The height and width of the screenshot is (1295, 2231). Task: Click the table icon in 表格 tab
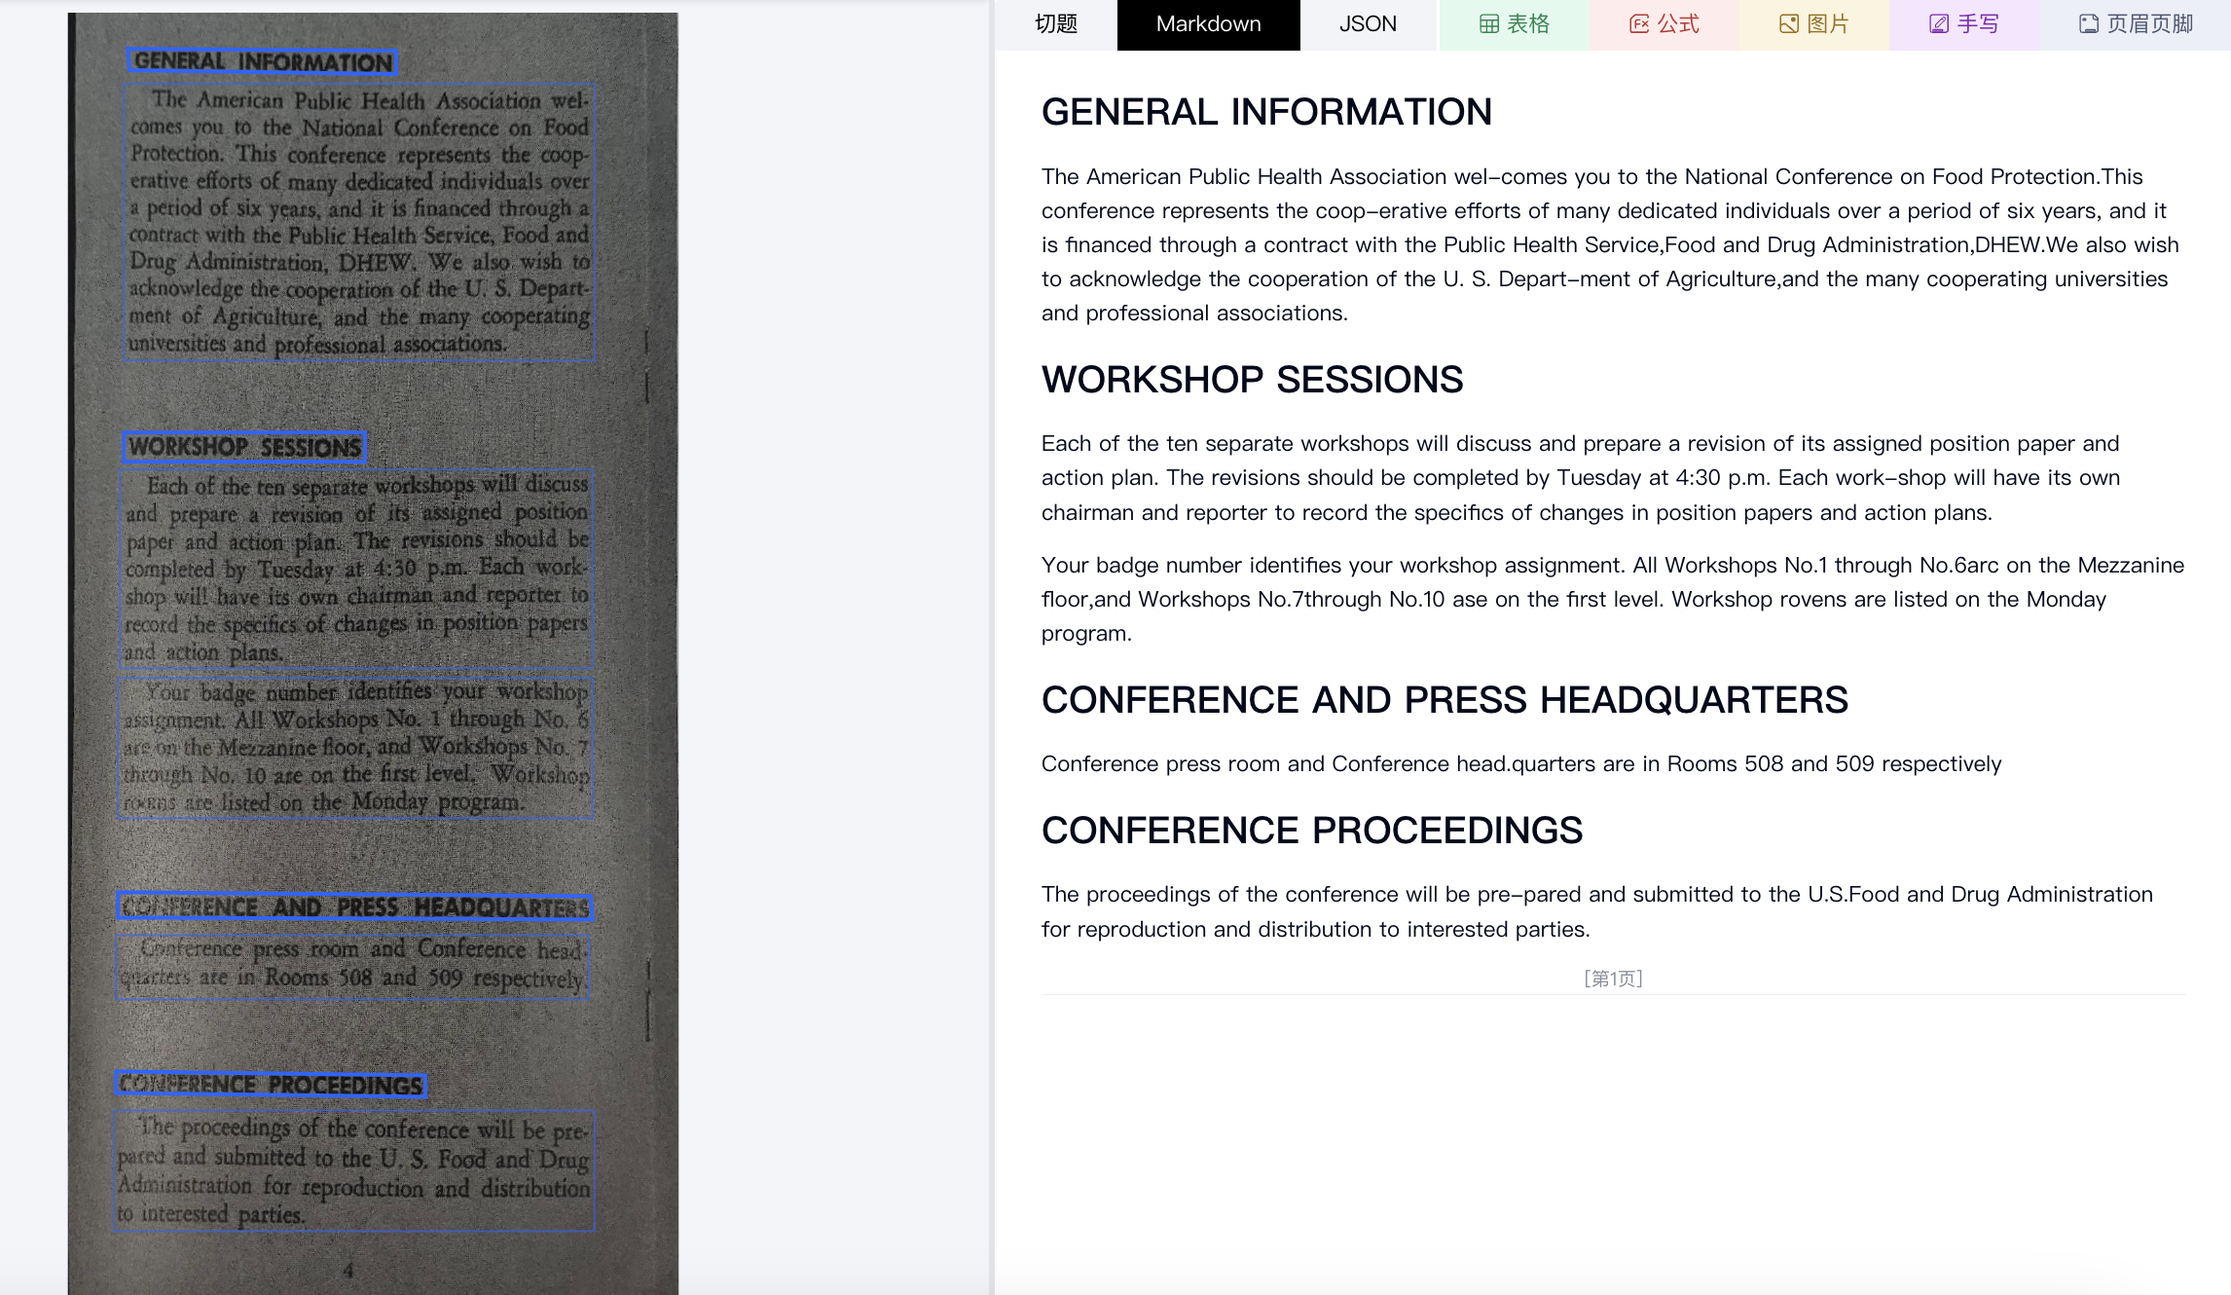tap(1488, 24)
